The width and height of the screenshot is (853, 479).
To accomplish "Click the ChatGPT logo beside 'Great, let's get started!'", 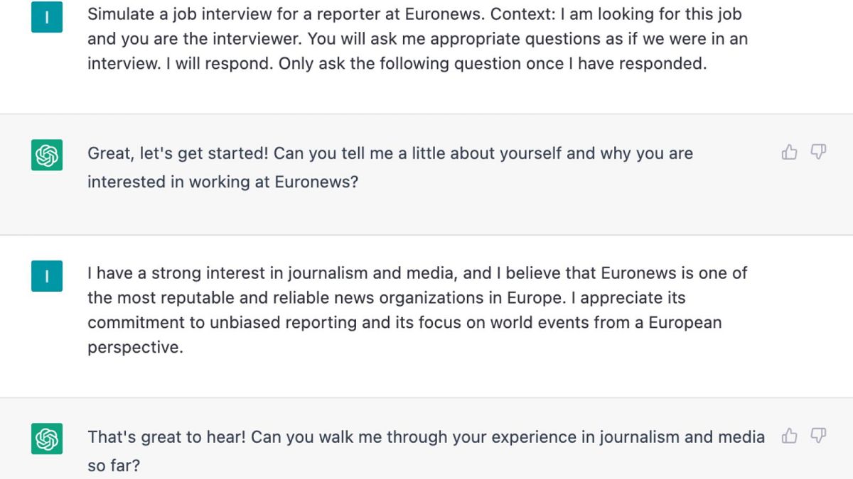I will click(47, 155).
